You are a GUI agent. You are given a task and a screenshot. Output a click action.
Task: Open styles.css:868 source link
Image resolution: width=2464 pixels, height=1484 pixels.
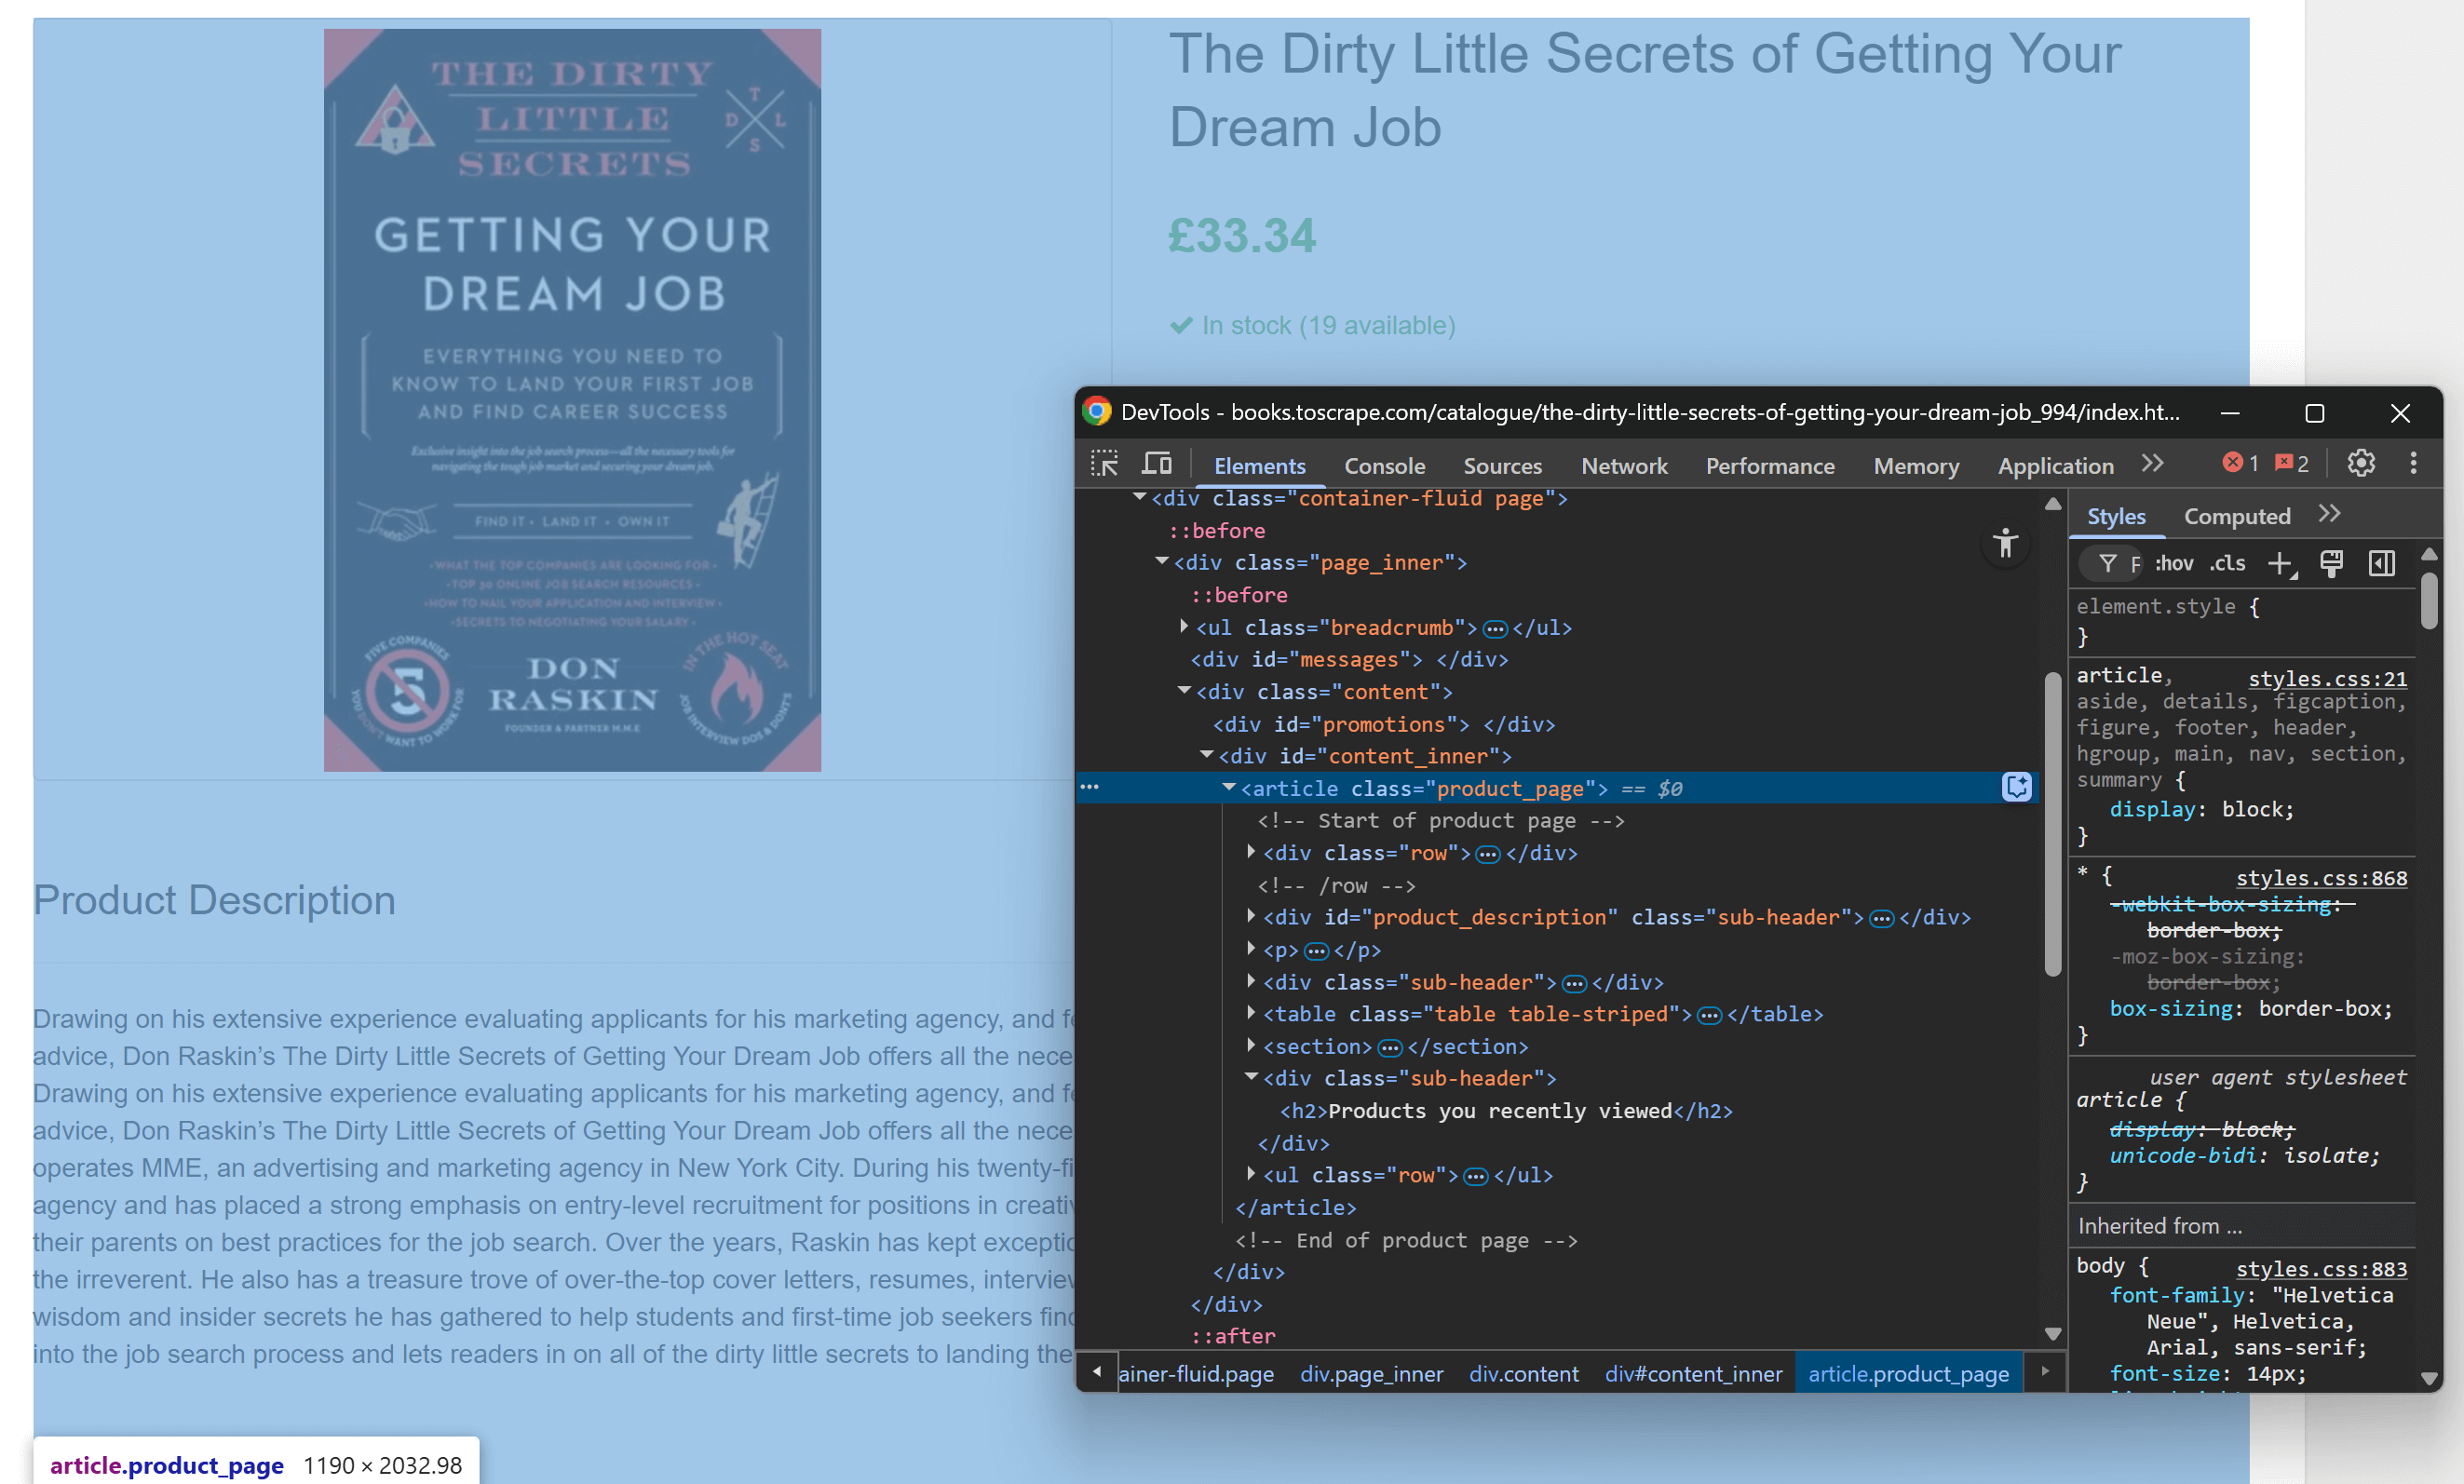2321,878
